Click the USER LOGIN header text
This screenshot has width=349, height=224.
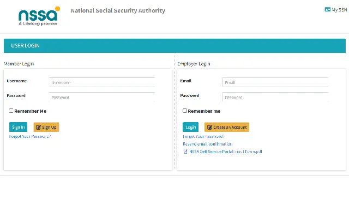click(x=26, y=46)
